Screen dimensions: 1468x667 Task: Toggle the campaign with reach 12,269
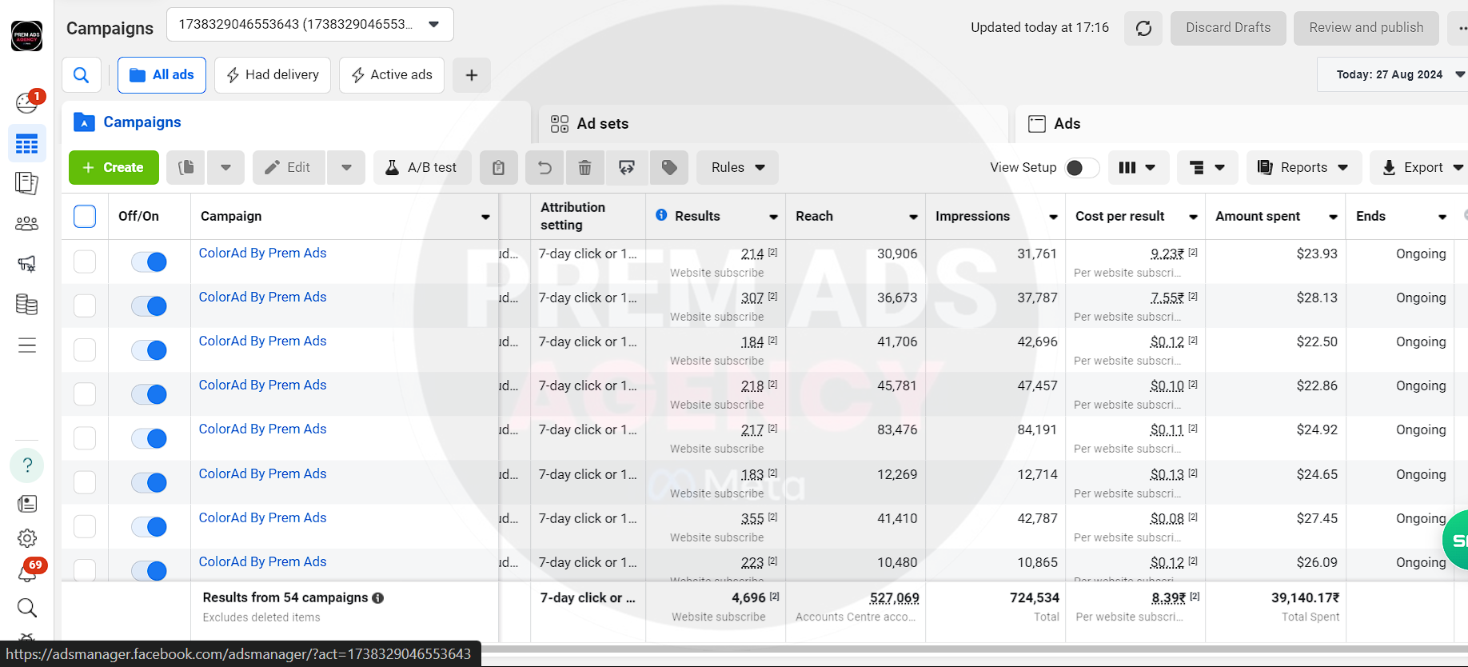149,483
